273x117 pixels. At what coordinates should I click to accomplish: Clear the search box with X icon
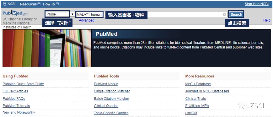[x=224, y=15]
